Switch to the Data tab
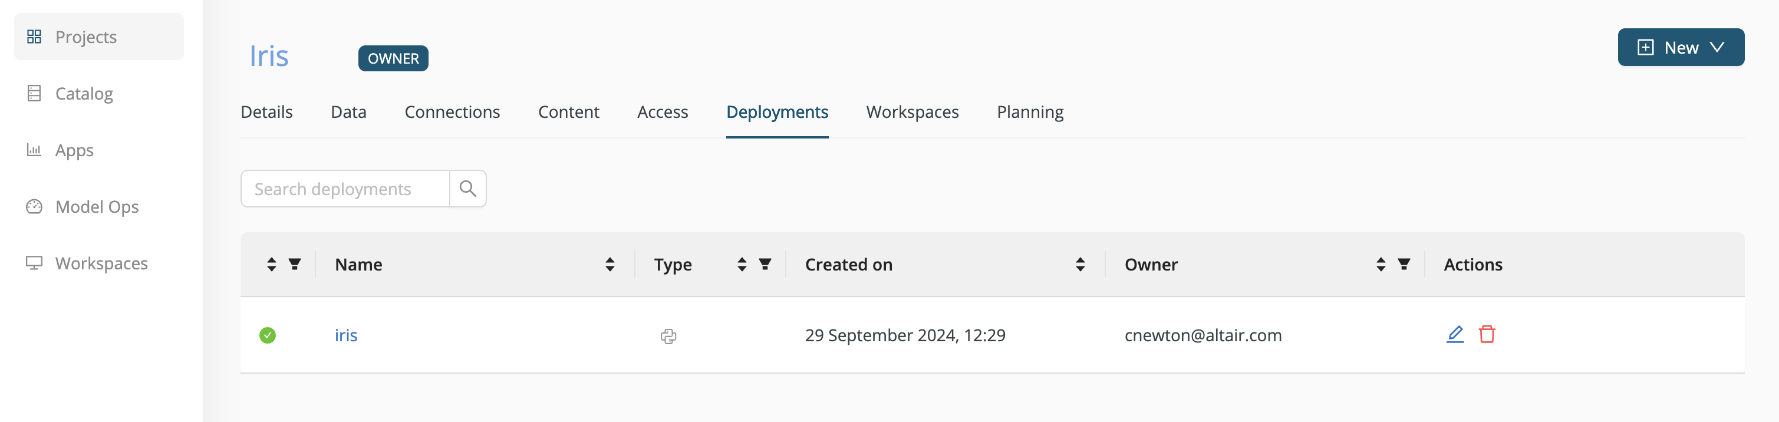The width and height of the screenshot is (1779, 422). tap(349, 112)
